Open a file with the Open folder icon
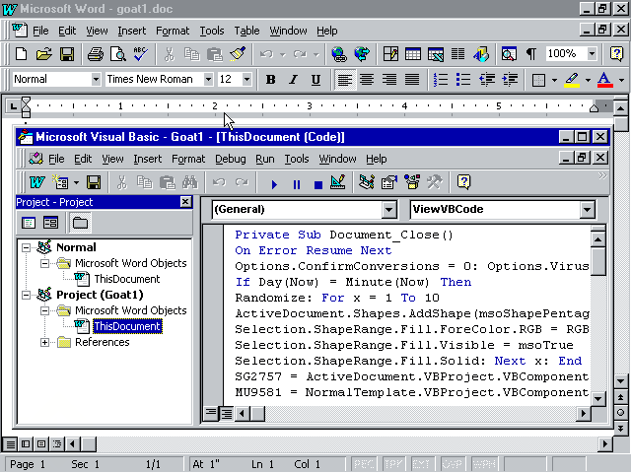631x473 pixels. pos(44,54)
